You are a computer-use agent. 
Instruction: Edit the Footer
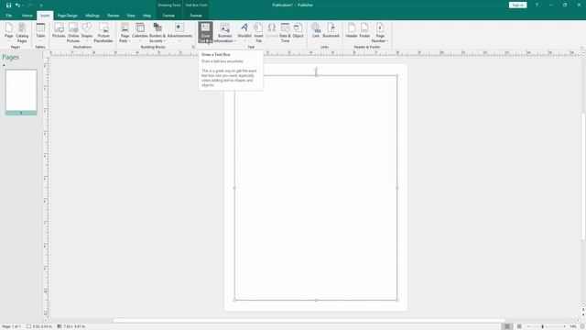[x=364, y=30]
